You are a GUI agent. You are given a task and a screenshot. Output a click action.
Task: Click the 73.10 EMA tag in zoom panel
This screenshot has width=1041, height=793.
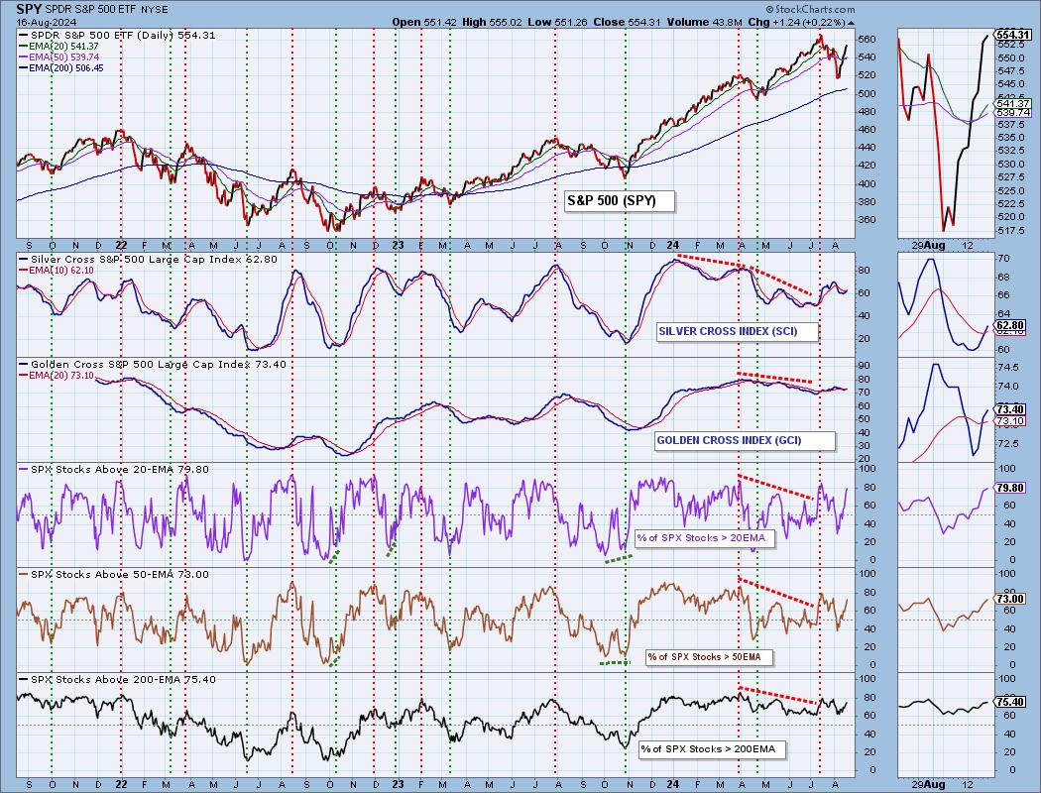[x=1010, y=420]
